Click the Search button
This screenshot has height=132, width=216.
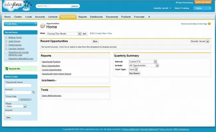coord(75,6)
